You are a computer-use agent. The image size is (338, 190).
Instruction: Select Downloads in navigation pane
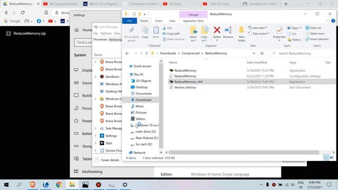[x=141, y=100]
